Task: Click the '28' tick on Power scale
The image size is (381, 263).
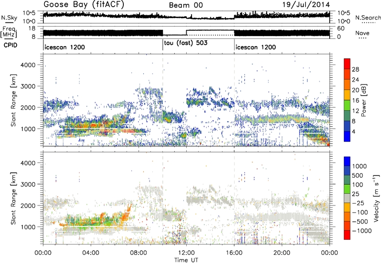Action: coord(355,69)
